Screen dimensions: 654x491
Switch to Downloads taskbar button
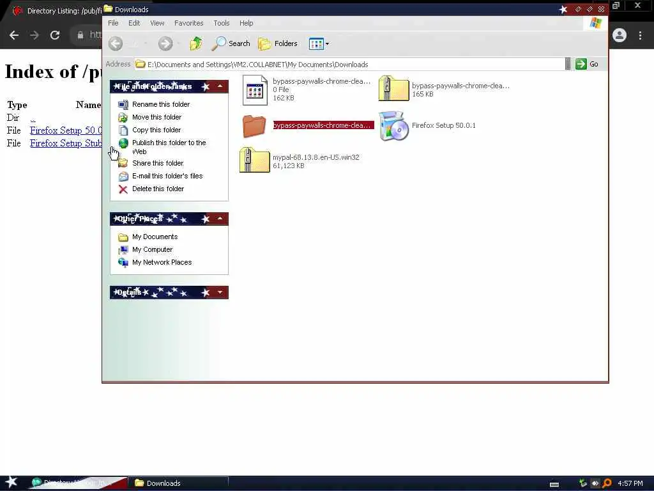click(178, 483)
